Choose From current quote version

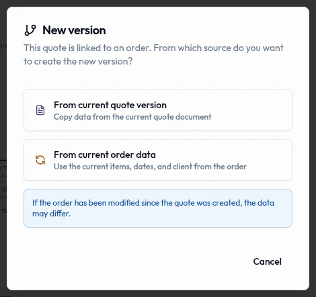pos(158,110)
